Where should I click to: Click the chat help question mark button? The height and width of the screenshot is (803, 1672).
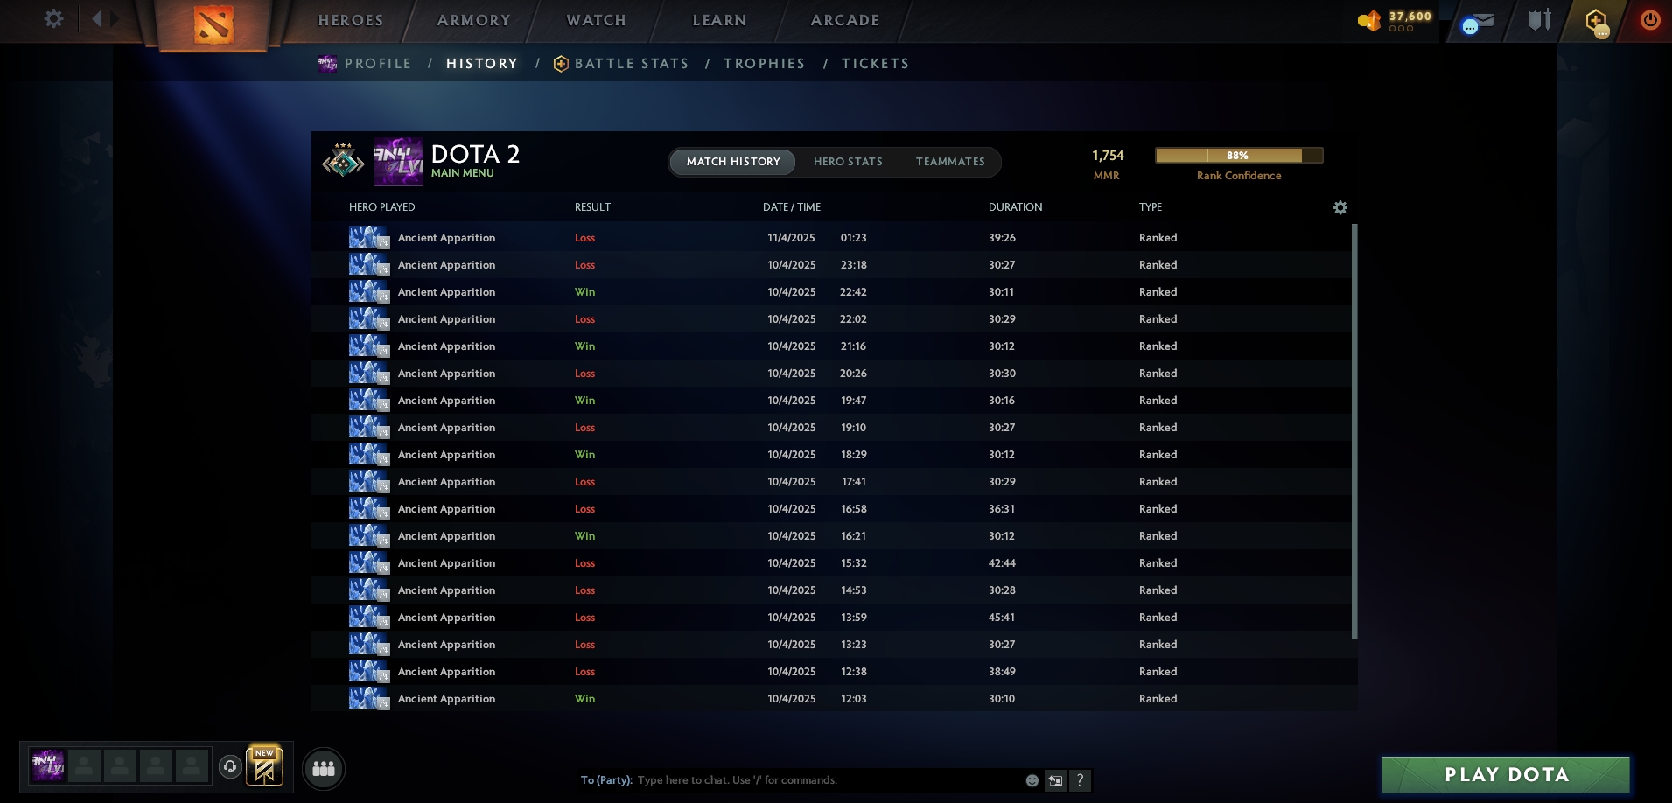click(1080, 780)
